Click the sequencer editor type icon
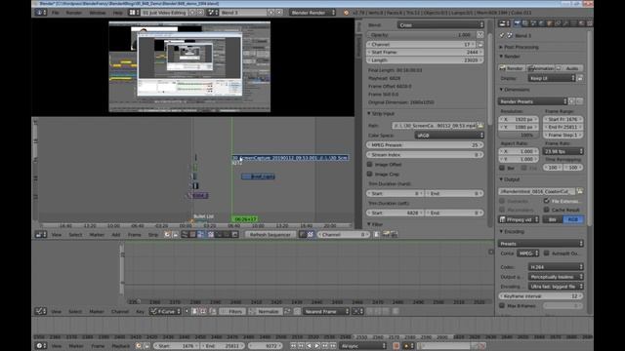This screenshot has width=625, height=351. click(40, 235)
